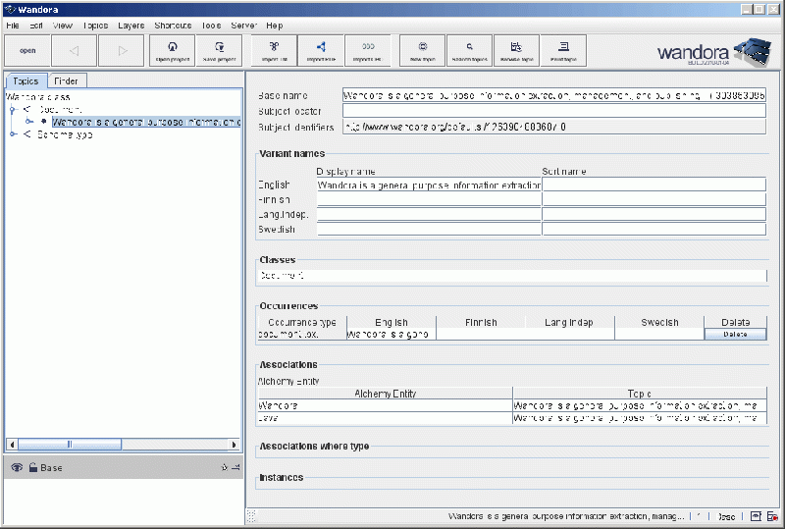785x529 pixels.
Task: Click the wandora logo in the toolbar
Action: tap(714, 52)
